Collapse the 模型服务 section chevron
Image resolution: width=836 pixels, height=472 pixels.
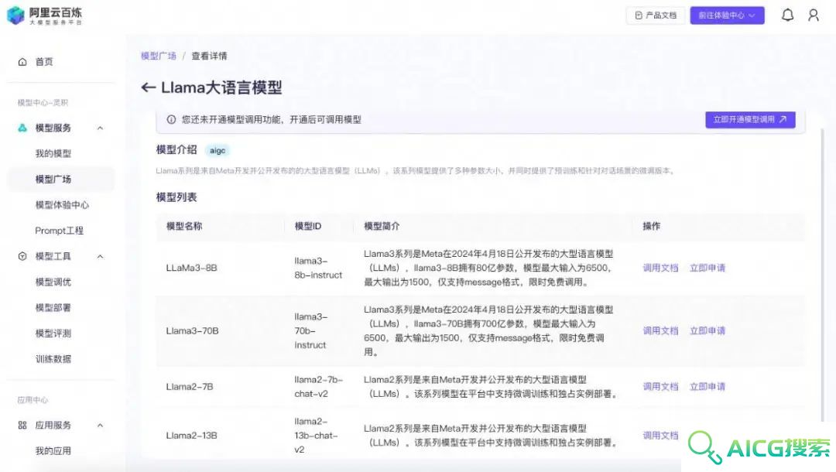100,128
